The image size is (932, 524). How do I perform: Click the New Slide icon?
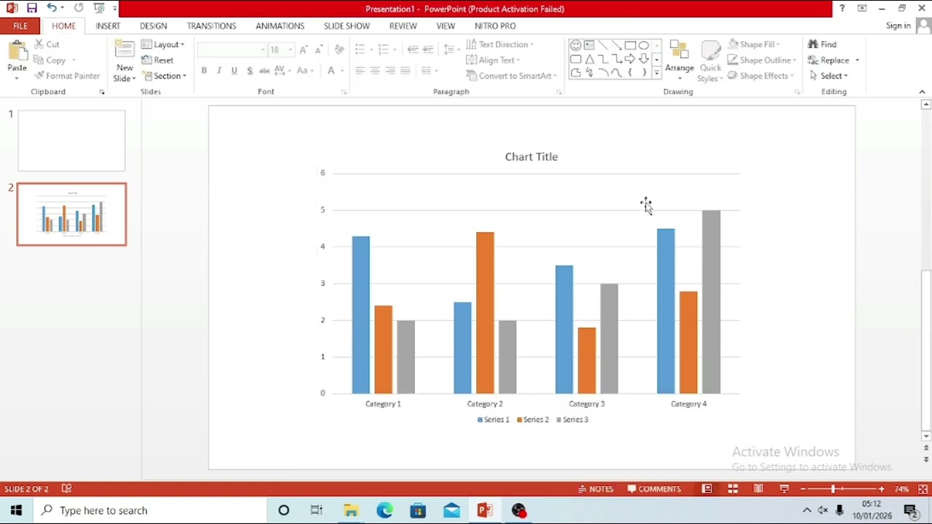pyautogui.click(x=125, y=50)
